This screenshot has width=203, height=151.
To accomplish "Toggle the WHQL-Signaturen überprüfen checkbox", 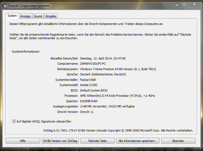I will tap(14, 121).
